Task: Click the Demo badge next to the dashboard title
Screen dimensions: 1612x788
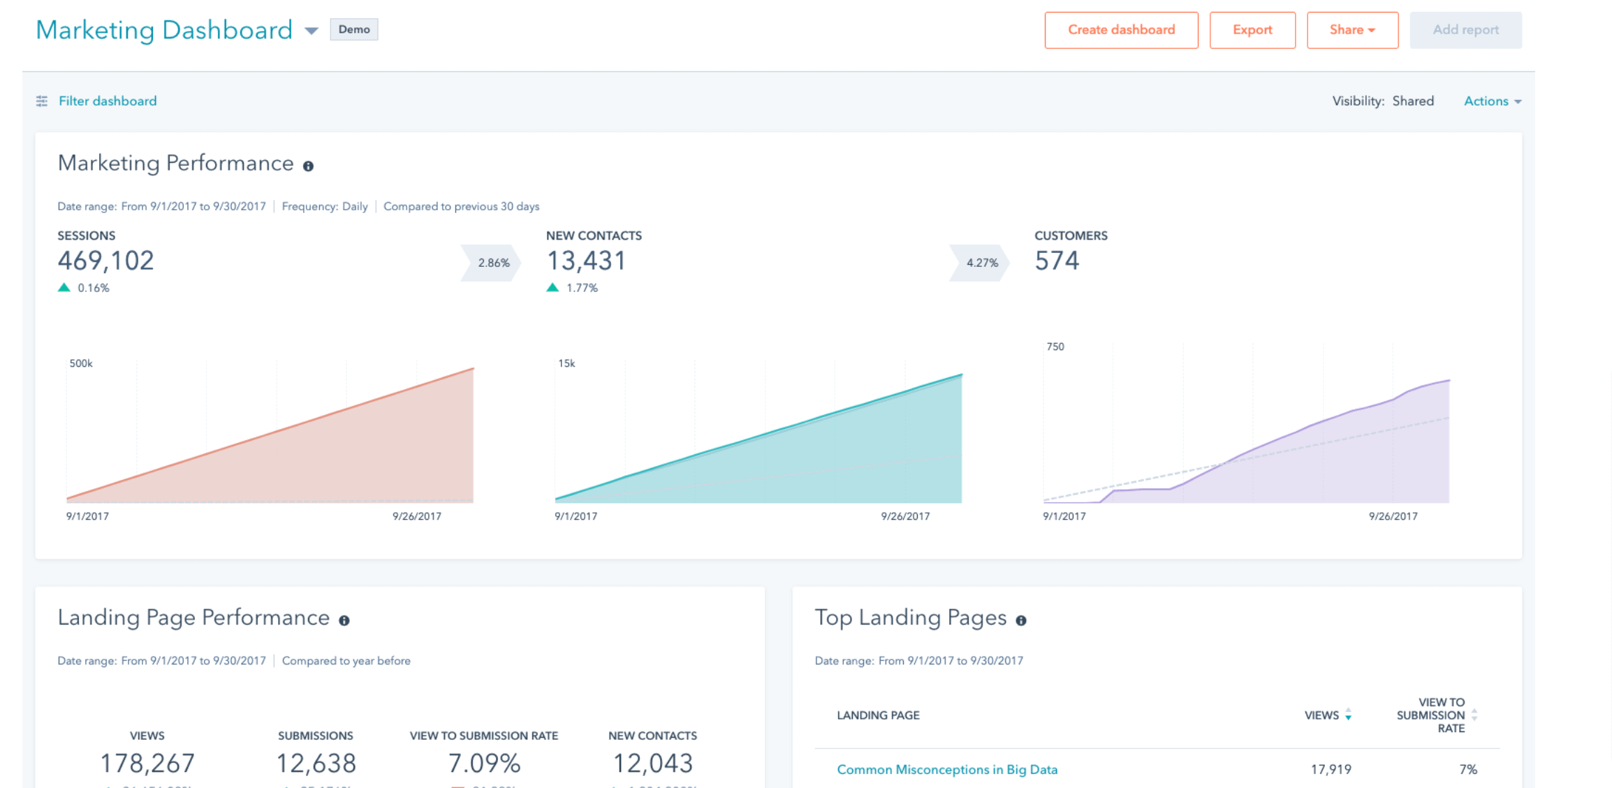Action: [353, 29]
